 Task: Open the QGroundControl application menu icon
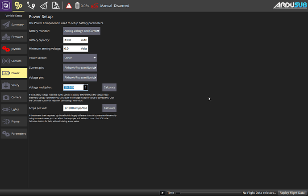click(x=6, y=5)
